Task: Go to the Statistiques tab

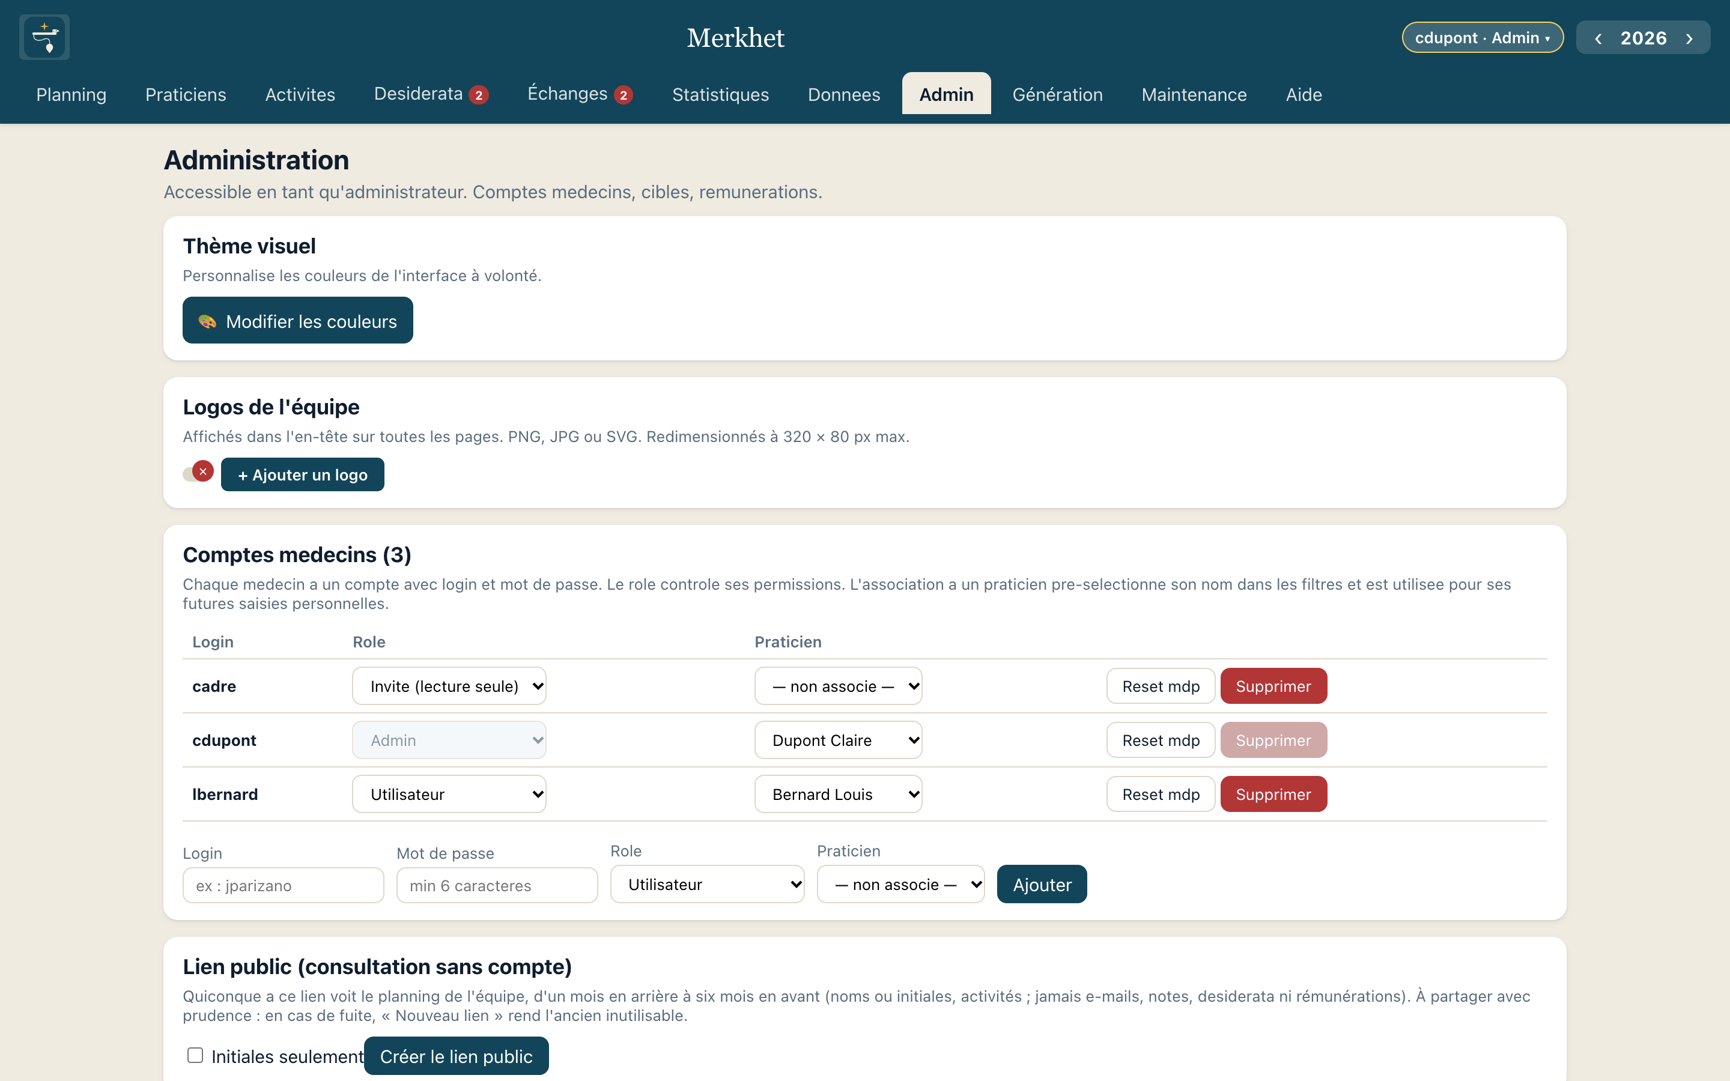Action: (x=721, y=94)
